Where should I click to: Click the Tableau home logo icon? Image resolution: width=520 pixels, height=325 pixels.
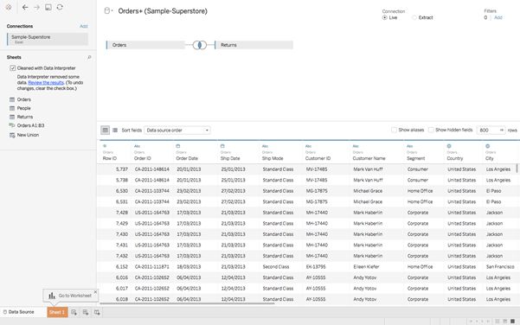point(9,7)
